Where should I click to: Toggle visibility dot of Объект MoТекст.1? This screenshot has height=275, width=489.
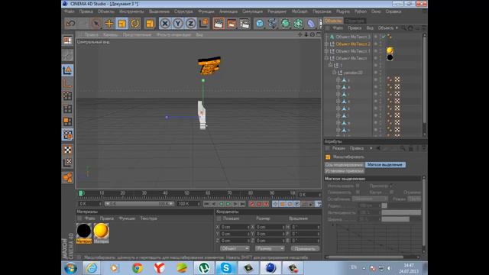pos(376,50)
